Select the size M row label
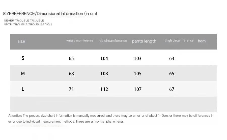The height and width of the screenshot is (140, 227). coord(23,74)
